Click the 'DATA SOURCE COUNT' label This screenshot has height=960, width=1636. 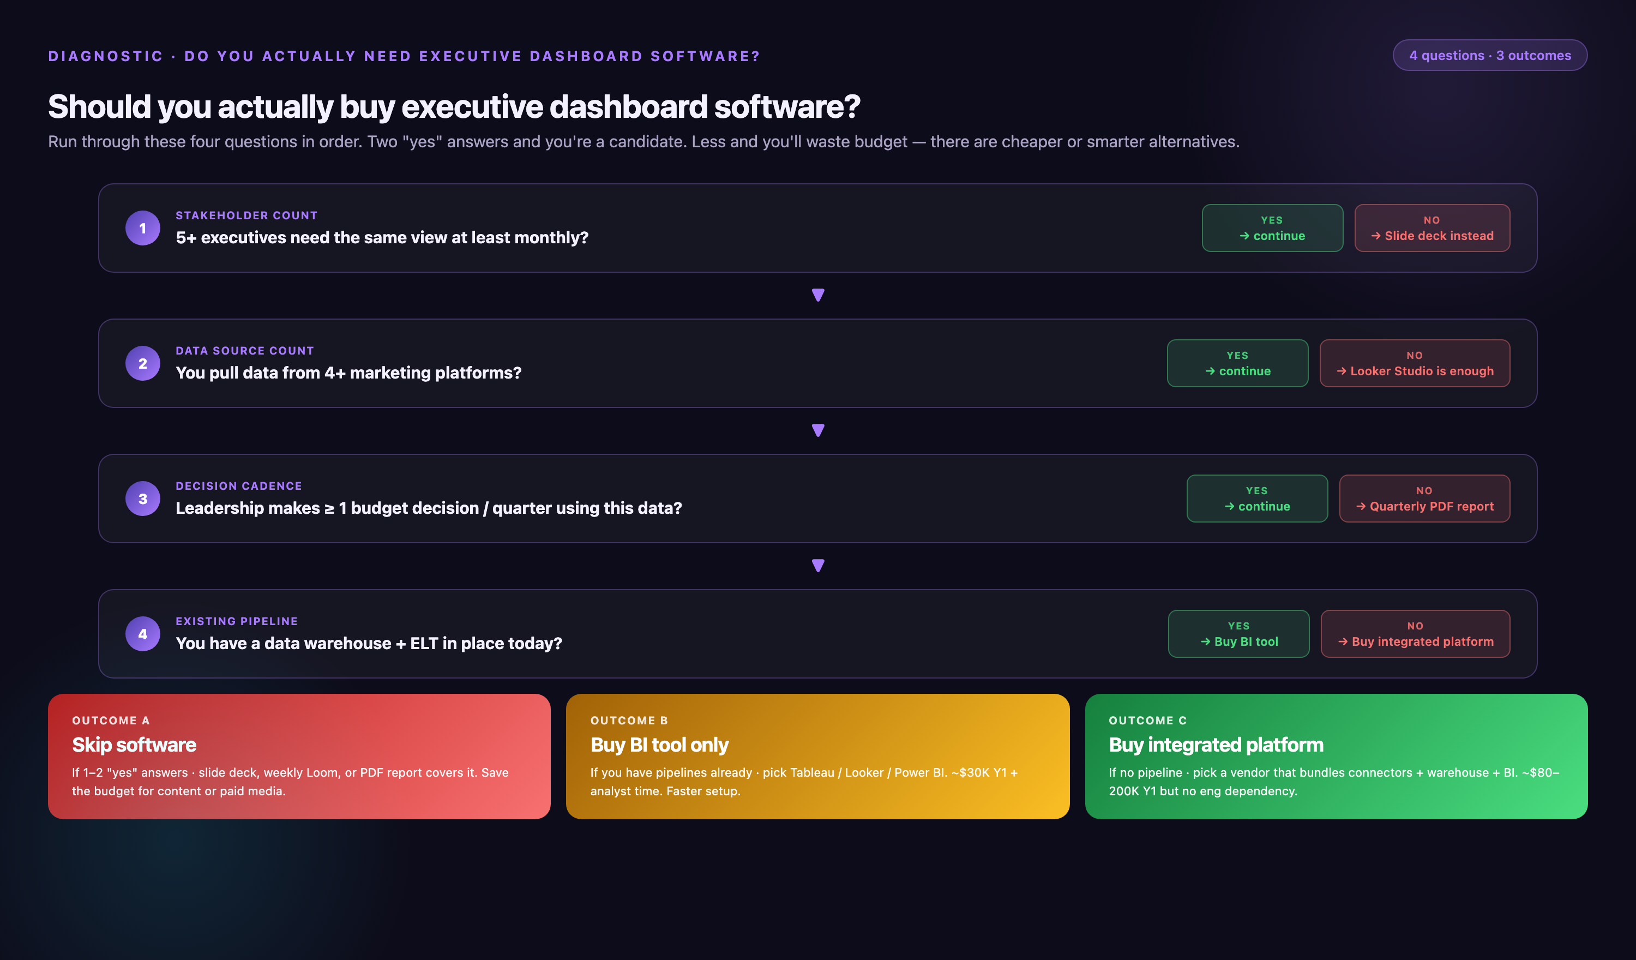pos(245,351)
